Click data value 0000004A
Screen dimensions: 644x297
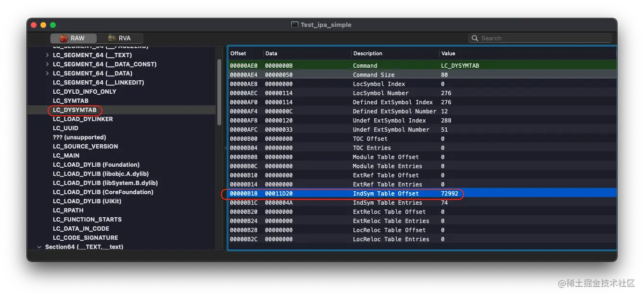click(279, 203)
